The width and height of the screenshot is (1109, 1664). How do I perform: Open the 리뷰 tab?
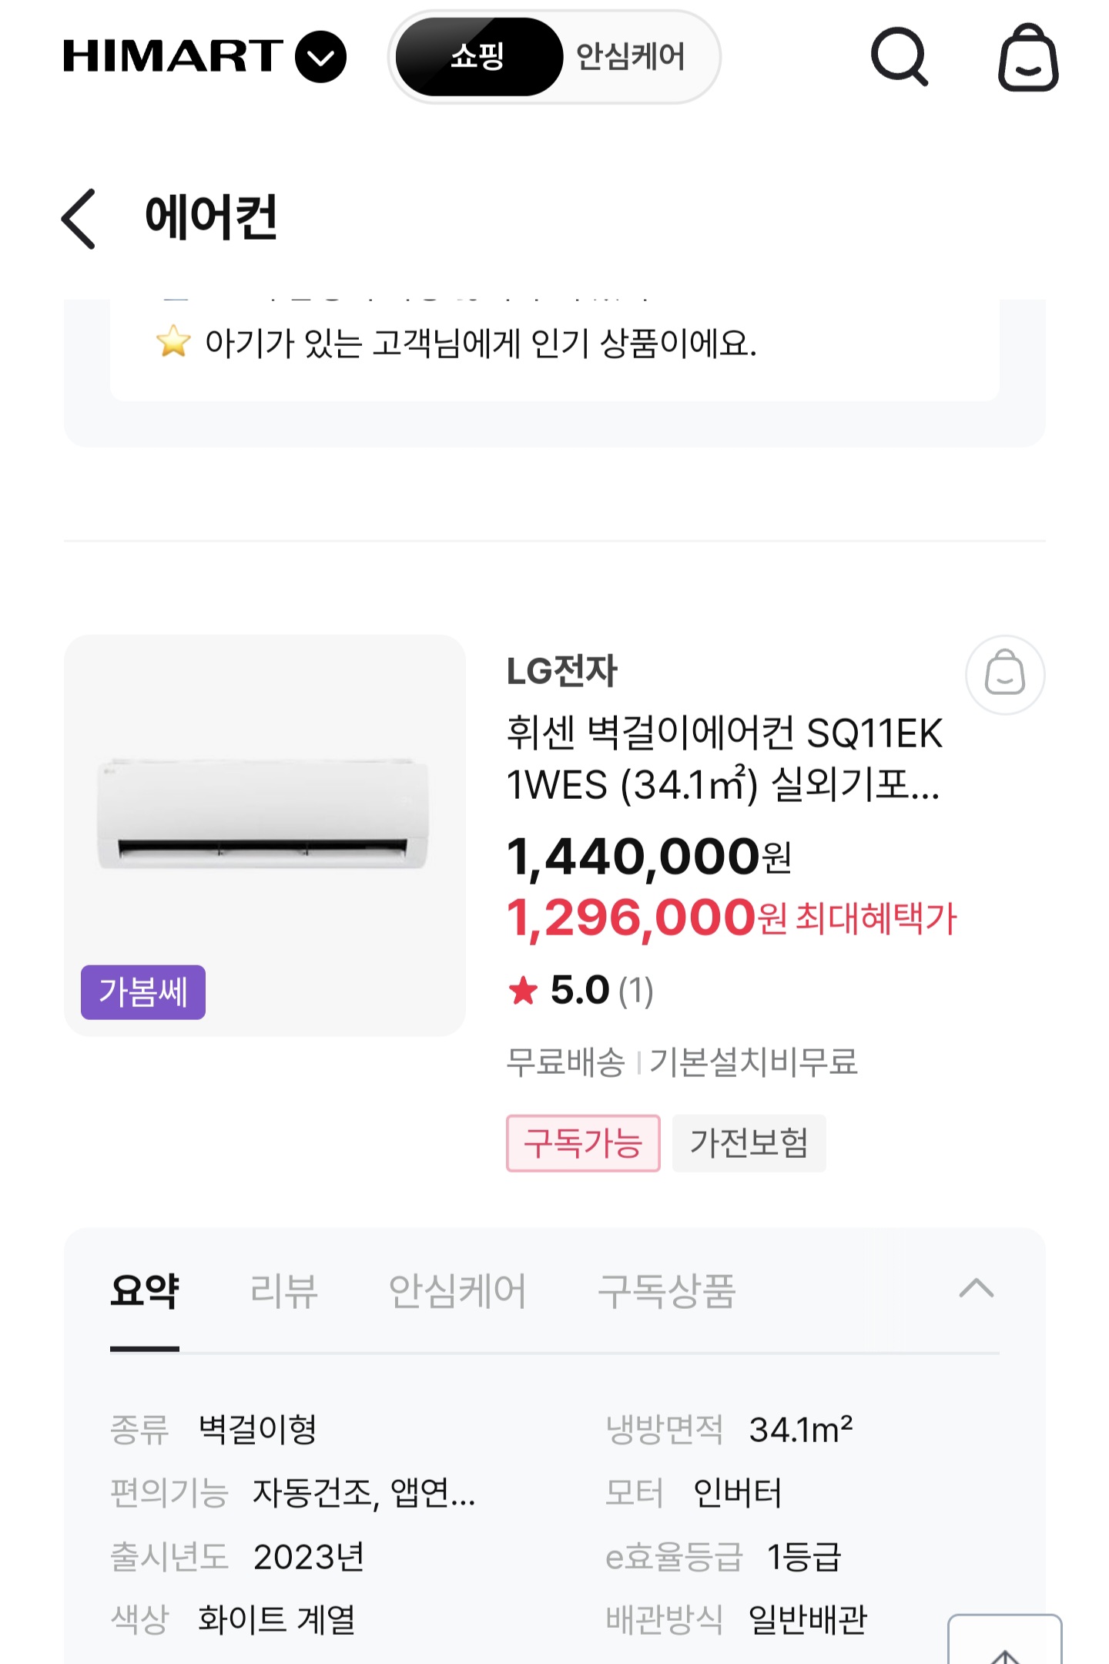pyautogui.click(x=283, y=1291)
